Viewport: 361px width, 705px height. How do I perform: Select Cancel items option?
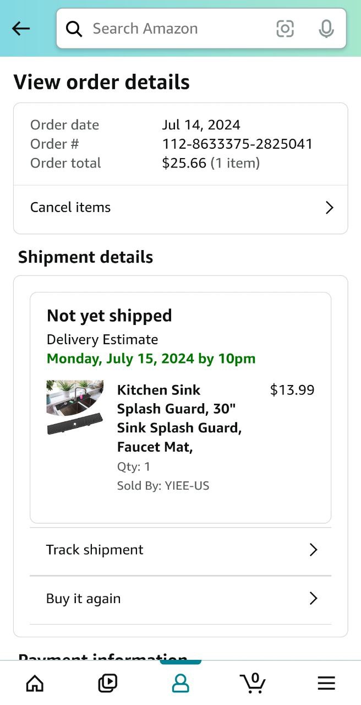[x=70, y=208]
